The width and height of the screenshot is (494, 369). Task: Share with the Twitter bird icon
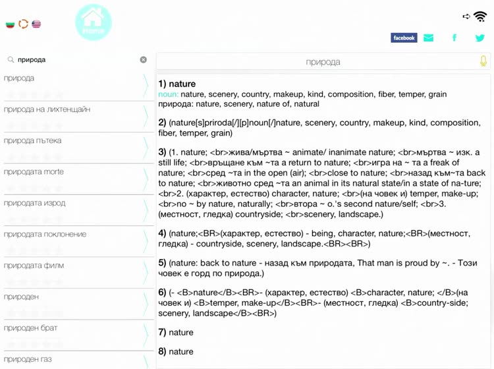(x=480, y=38)
